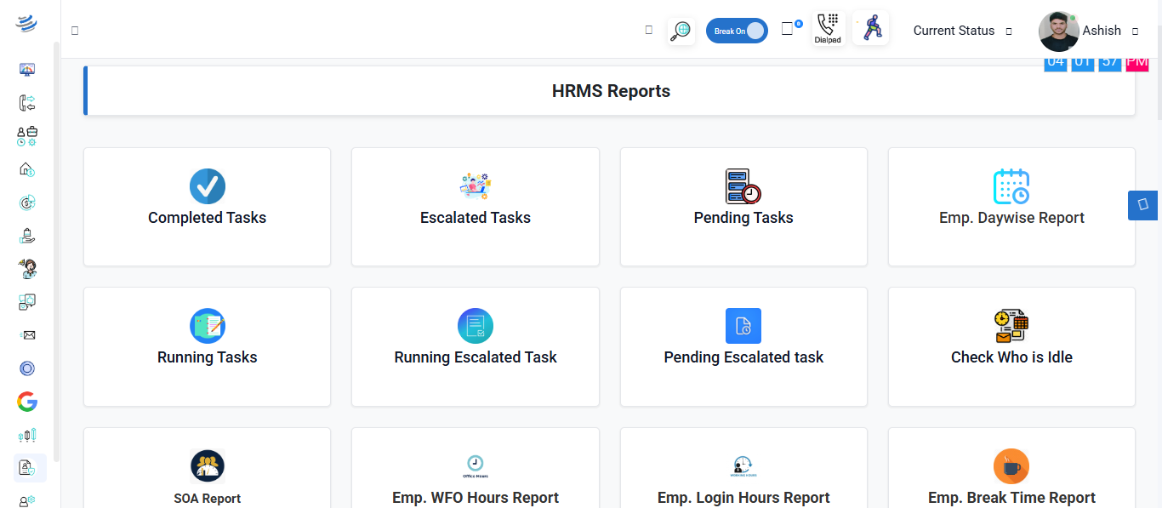This screenshot has width=1162, height=508.
Task: Open the Completed Tasks report
Action: (x=207, y=207)
